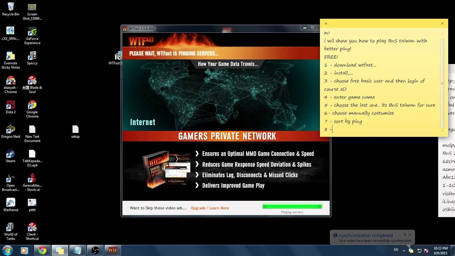The width and height of the screenshot is (455, 256).
Task: Launch World of Tanks desktop icon
Action: (x=11, y=231)
